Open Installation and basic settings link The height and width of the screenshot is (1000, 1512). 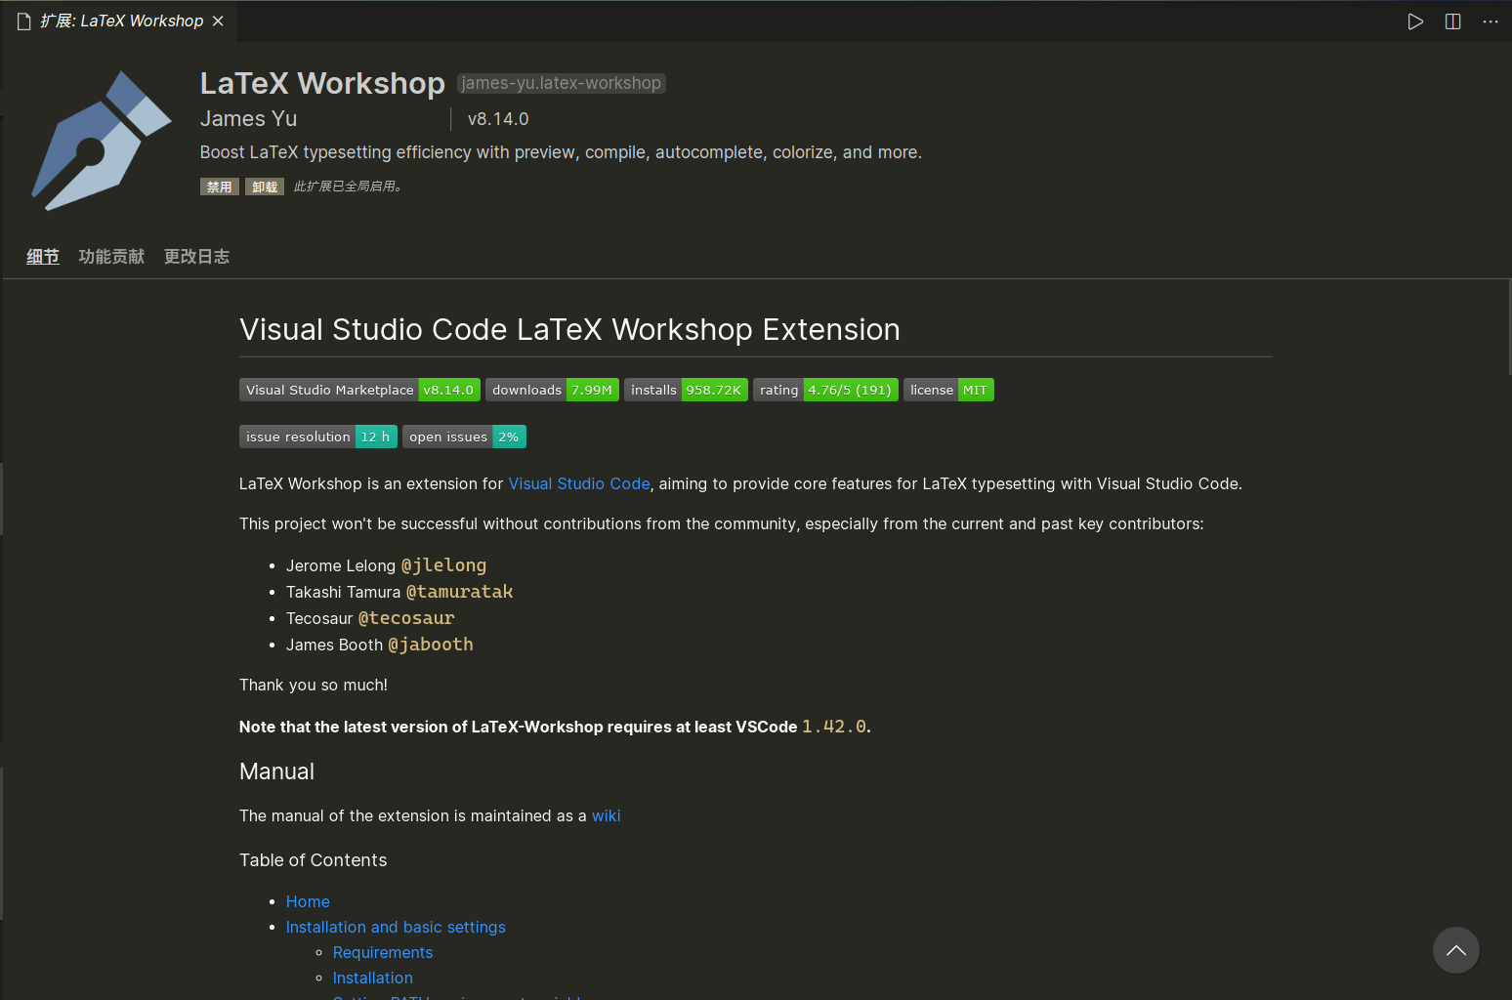396,927
